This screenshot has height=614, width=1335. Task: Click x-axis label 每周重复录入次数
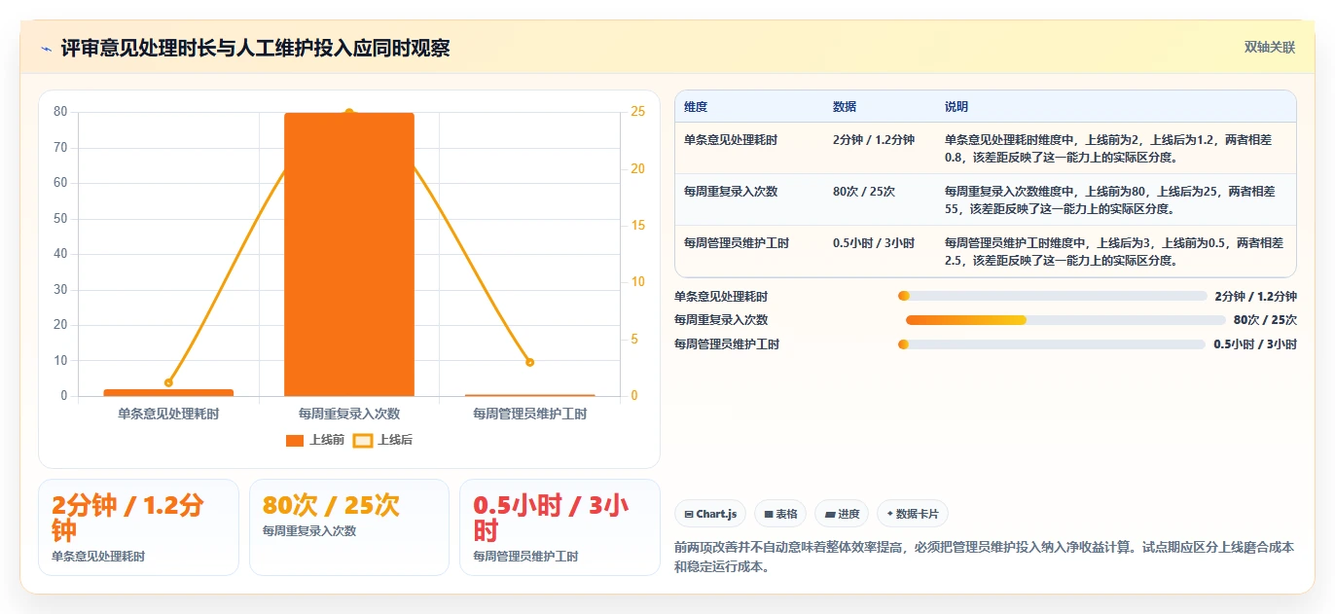pyautogui.click(x=349, y=414)
